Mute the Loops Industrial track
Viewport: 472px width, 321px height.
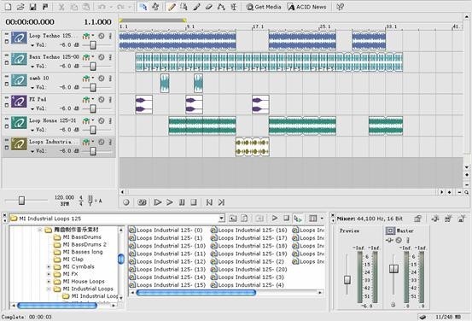102,142
